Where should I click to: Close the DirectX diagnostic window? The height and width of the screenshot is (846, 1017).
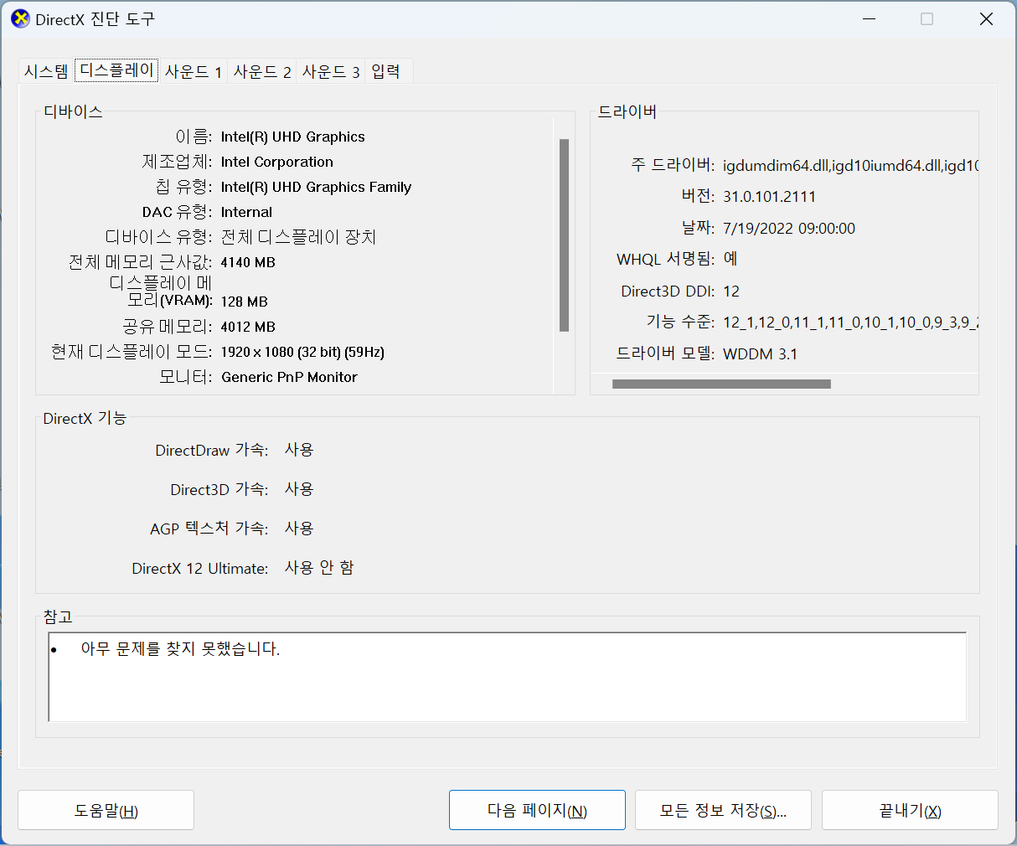pos(986,18)
